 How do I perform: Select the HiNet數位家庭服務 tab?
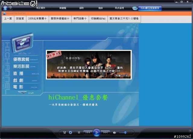pyautogui.click(x=150, y=8)
